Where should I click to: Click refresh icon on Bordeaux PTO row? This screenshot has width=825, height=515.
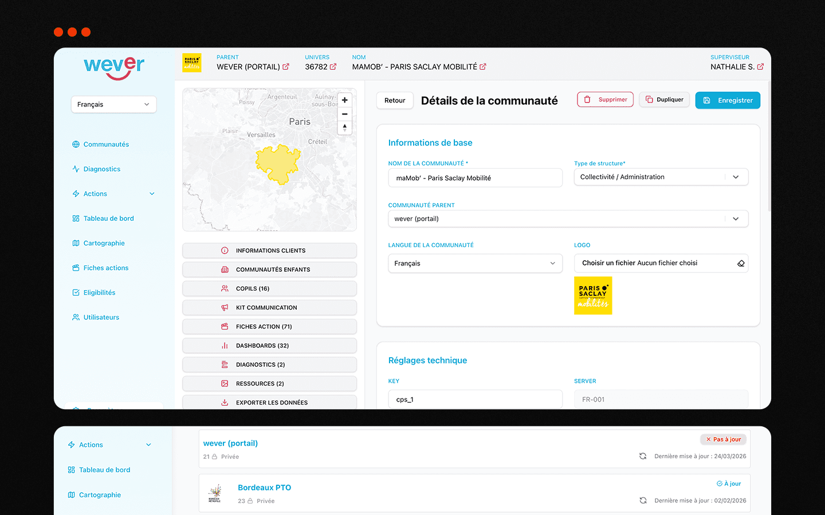[x=643, y=500]
